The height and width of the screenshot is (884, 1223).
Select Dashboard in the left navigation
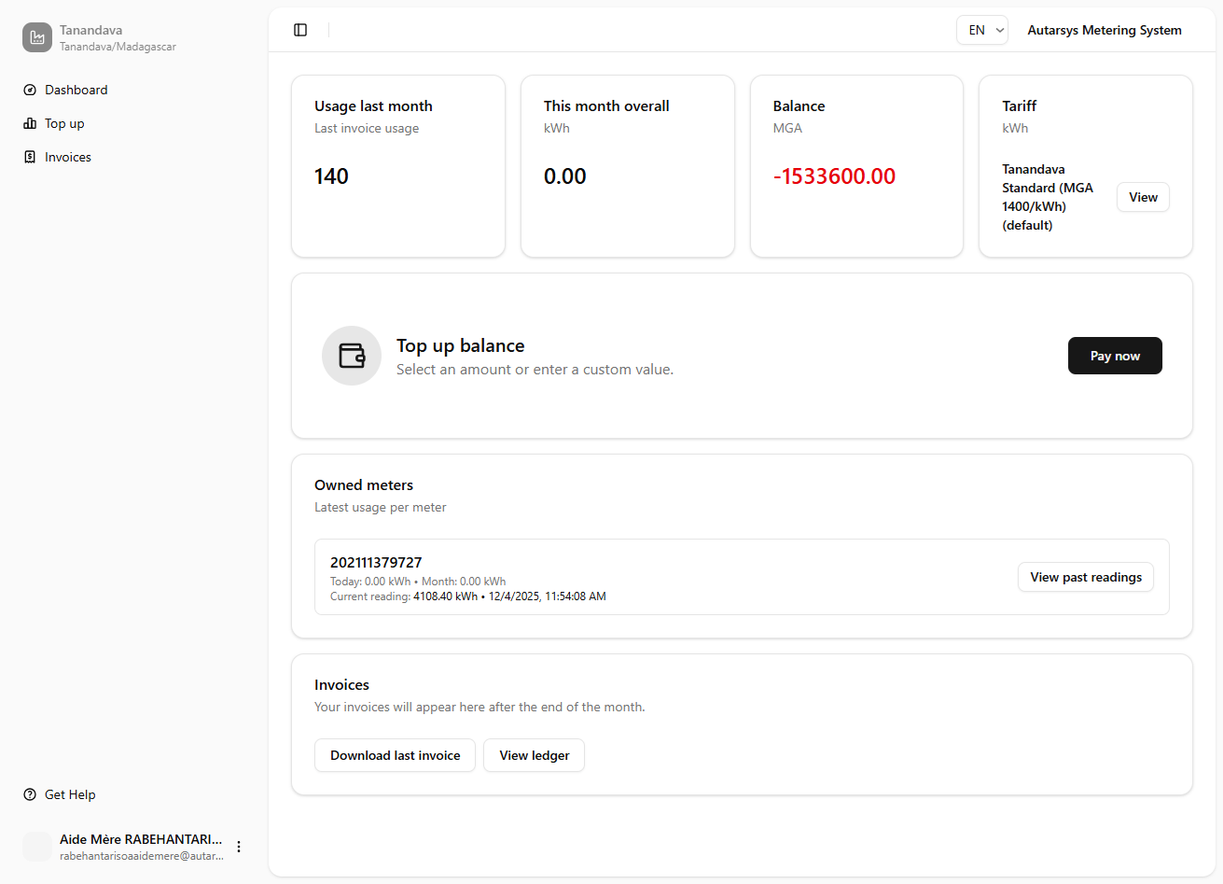tap(76, 89)
